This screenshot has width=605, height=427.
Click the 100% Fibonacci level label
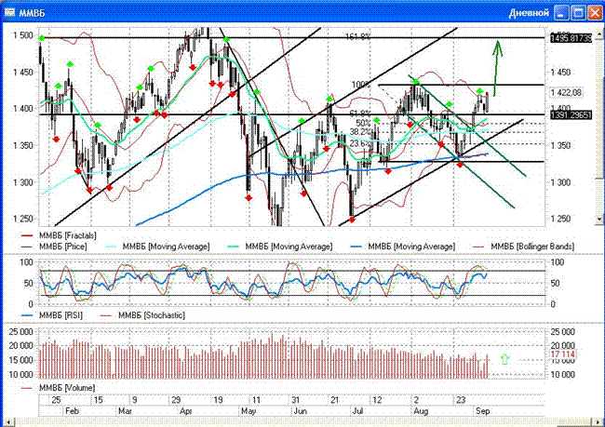point(360,85)
